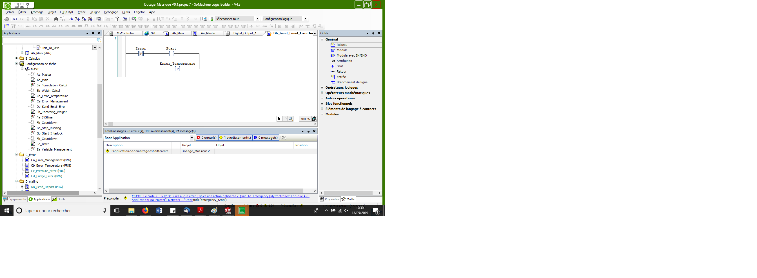
Task: Select the magnifier zoom tool in editor
Action: (x=291, y=119)
